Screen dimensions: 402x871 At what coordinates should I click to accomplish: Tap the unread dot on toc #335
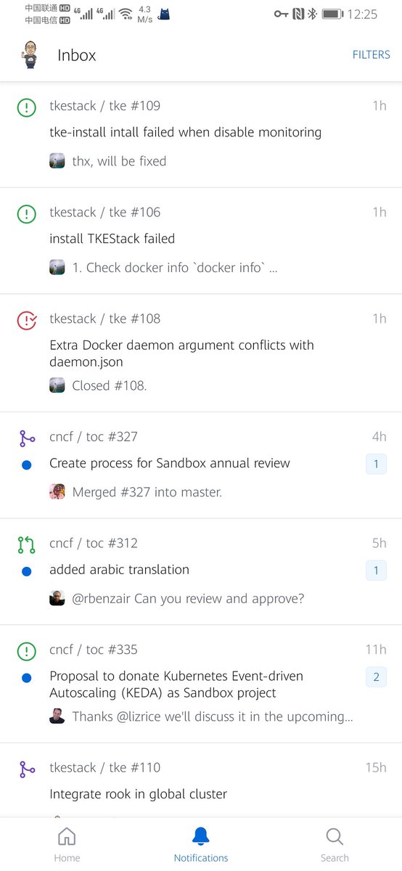(27, 678)
